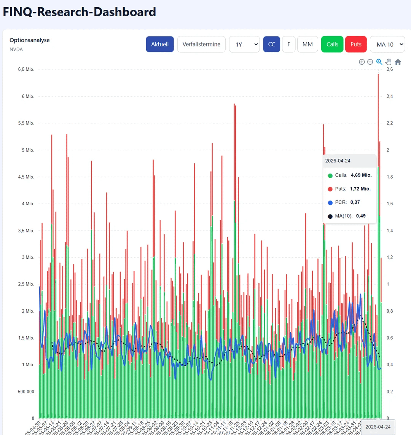Click red Puts dot in tooltip
The image size is (411, 435).
pos(330,189)
